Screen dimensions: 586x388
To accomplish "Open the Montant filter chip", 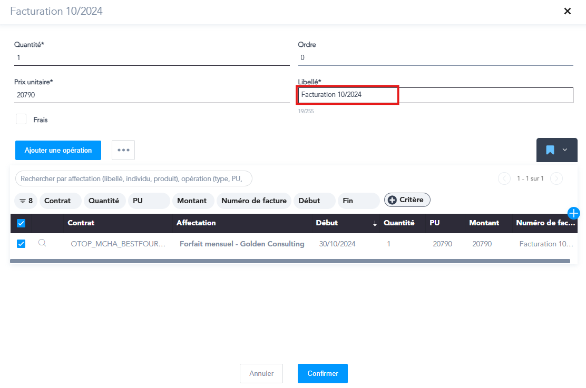I will pyautogui.click(x=192, y=201).
